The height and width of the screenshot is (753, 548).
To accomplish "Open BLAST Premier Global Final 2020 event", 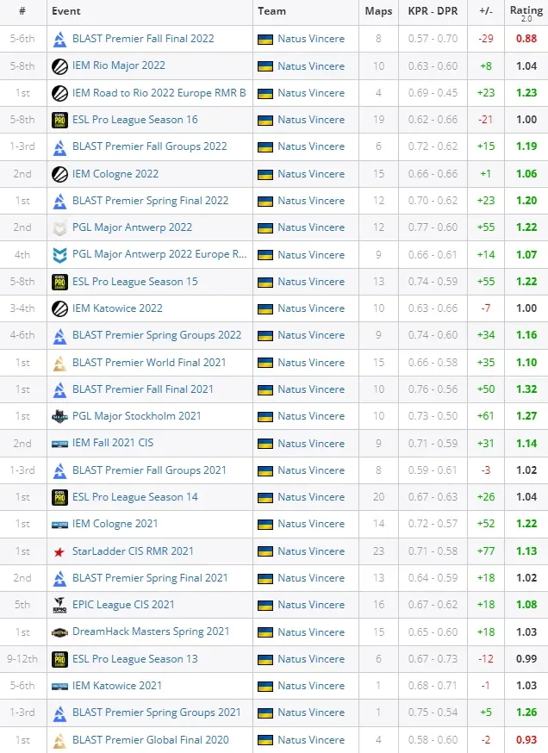I will click(x=150, y=740).
